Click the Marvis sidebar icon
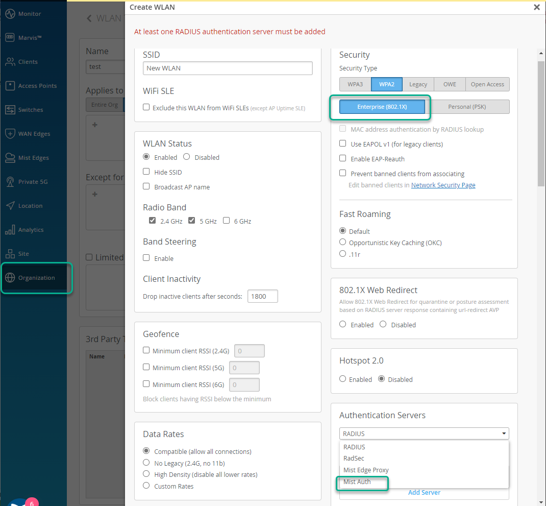546x506 pixels. pos(10,38)
